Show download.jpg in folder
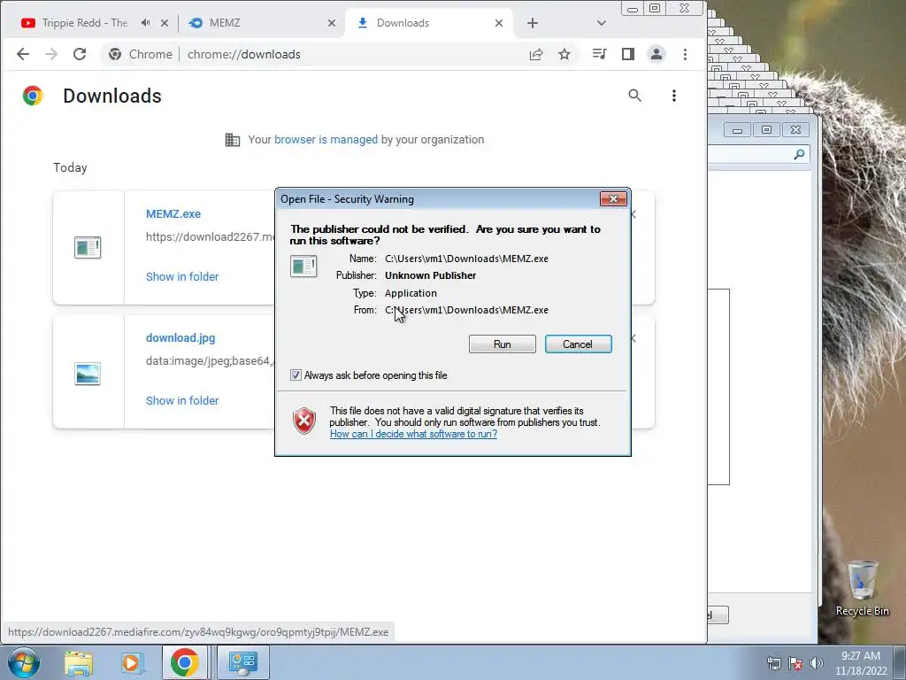The width and height of the screenshot is (906, 680). (182, 401)
